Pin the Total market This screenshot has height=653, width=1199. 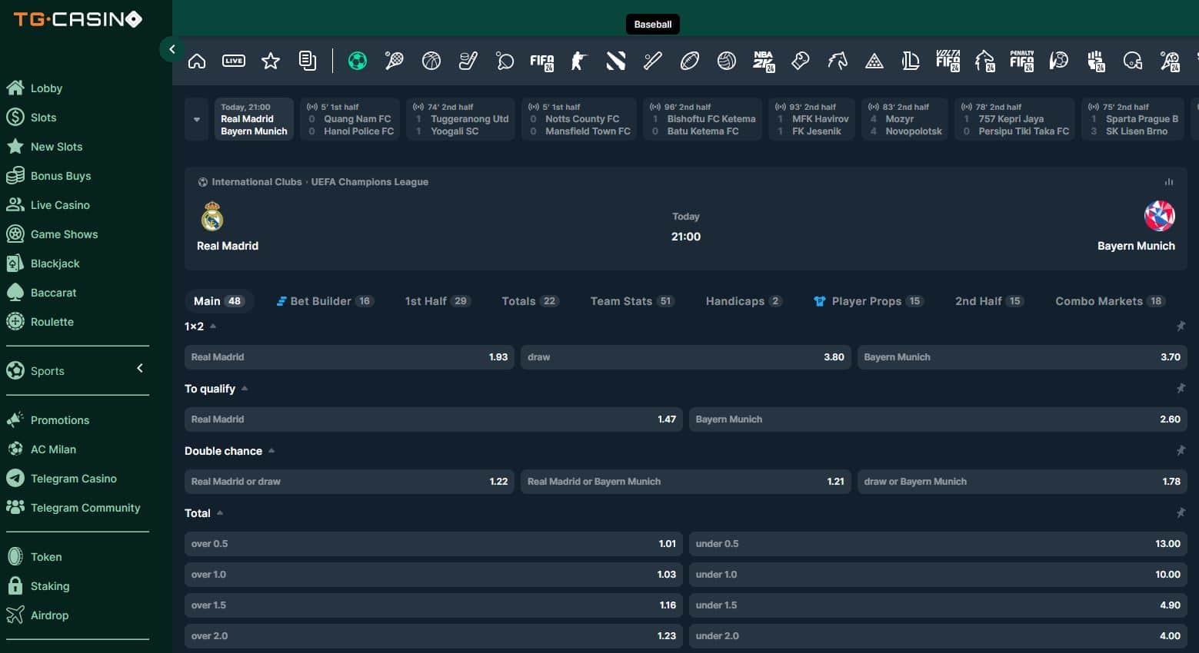(1181, 513)
